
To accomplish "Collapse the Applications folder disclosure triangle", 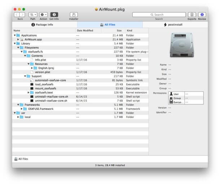I will (15, 35).
